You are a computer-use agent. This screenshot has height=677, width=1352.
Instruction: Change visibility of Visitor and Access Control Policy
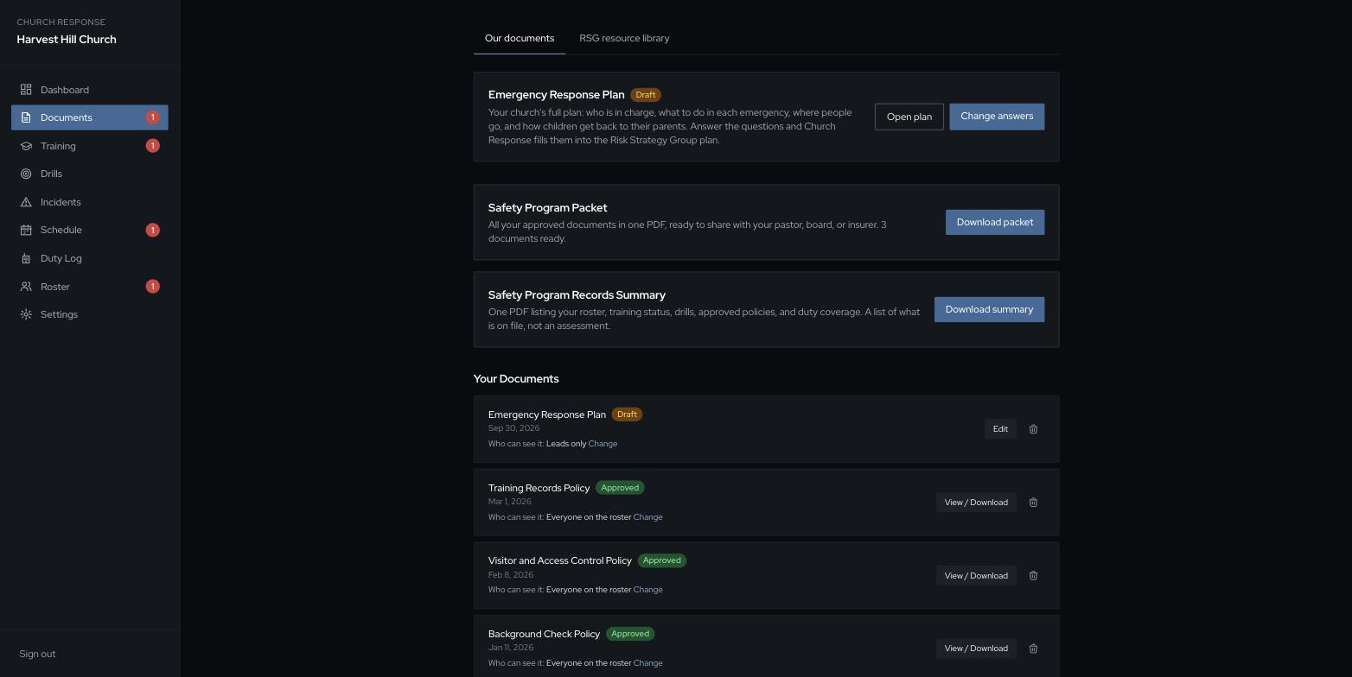[647, 590]
